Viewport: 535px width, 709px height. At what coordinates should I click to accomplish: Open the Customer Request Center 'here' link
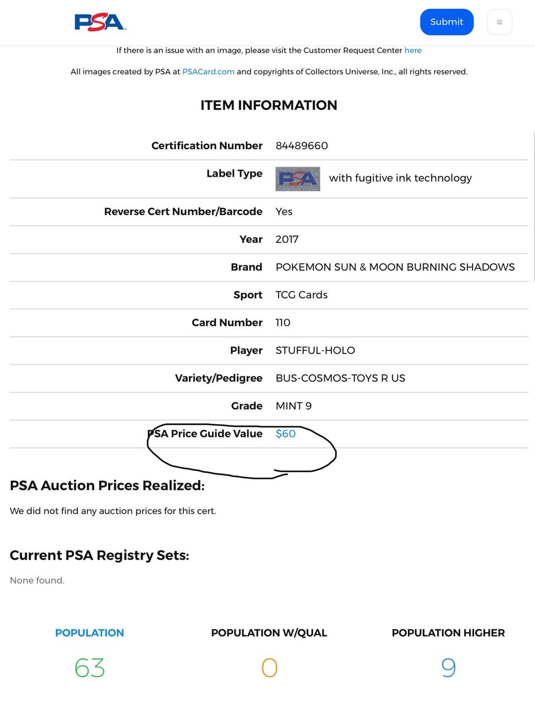(x=413, y=50)
